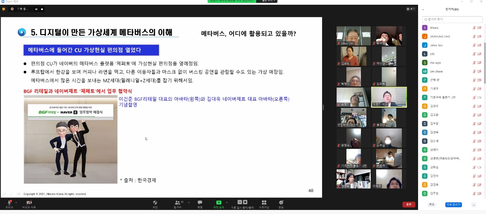
Task: Click the blue avatar for Juhee Seo
Action: click(x=425, y=45)
